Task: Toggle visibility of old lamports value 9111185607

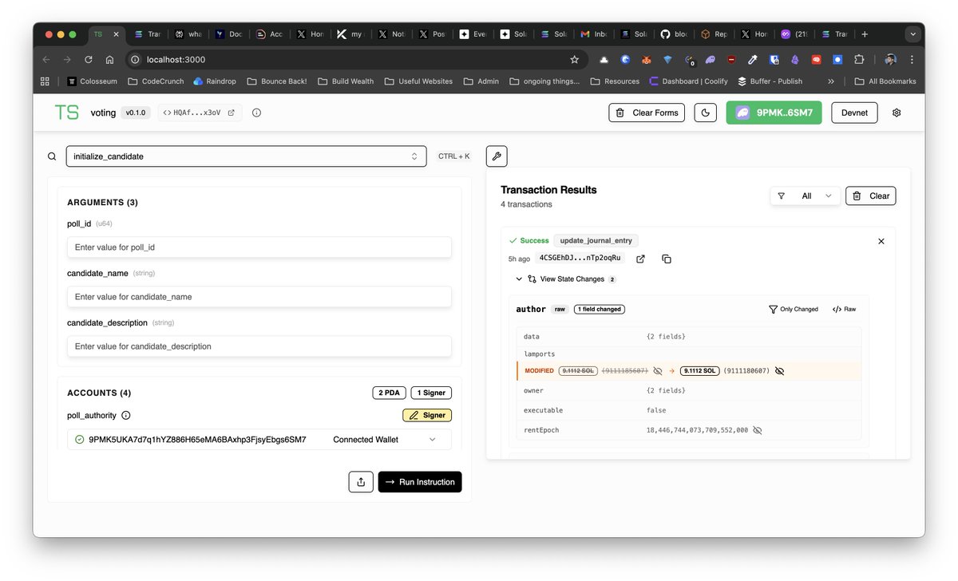Action: pos(658,371)
